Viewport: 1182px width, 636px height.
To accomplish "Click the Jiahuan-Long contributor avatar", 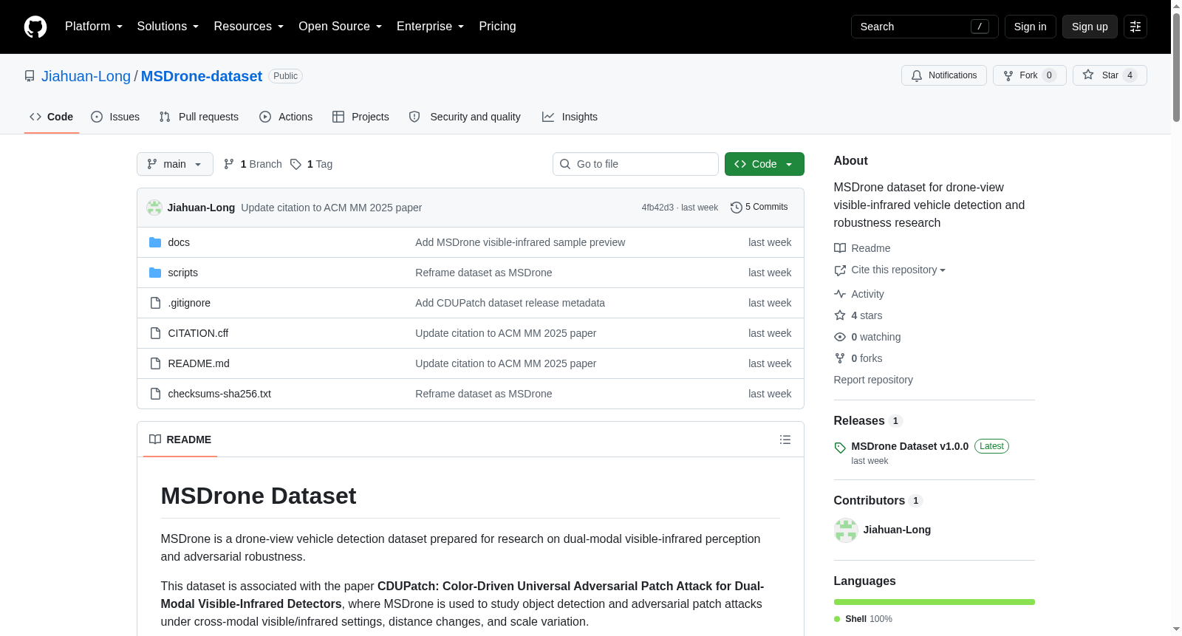I will 846,530.
